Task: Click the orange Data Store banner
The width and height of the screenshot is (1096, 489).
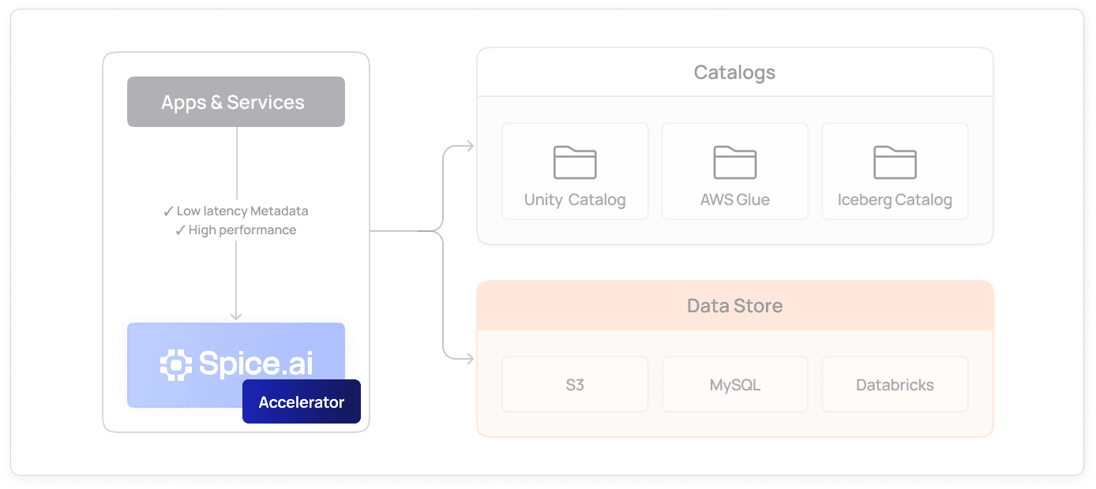Action: pyautogui.click(x=734, y=305)
